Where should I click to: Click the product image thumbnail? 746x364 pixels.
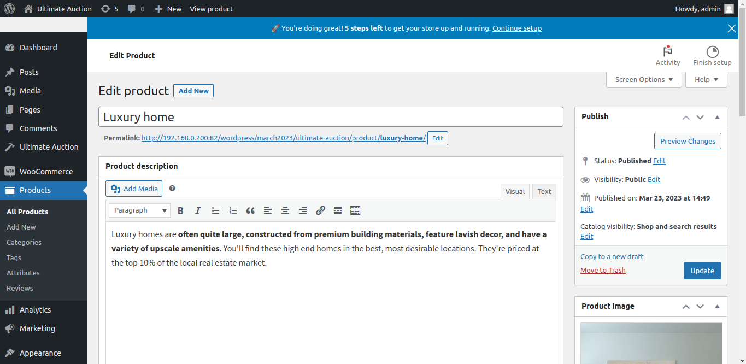[651, 343]
